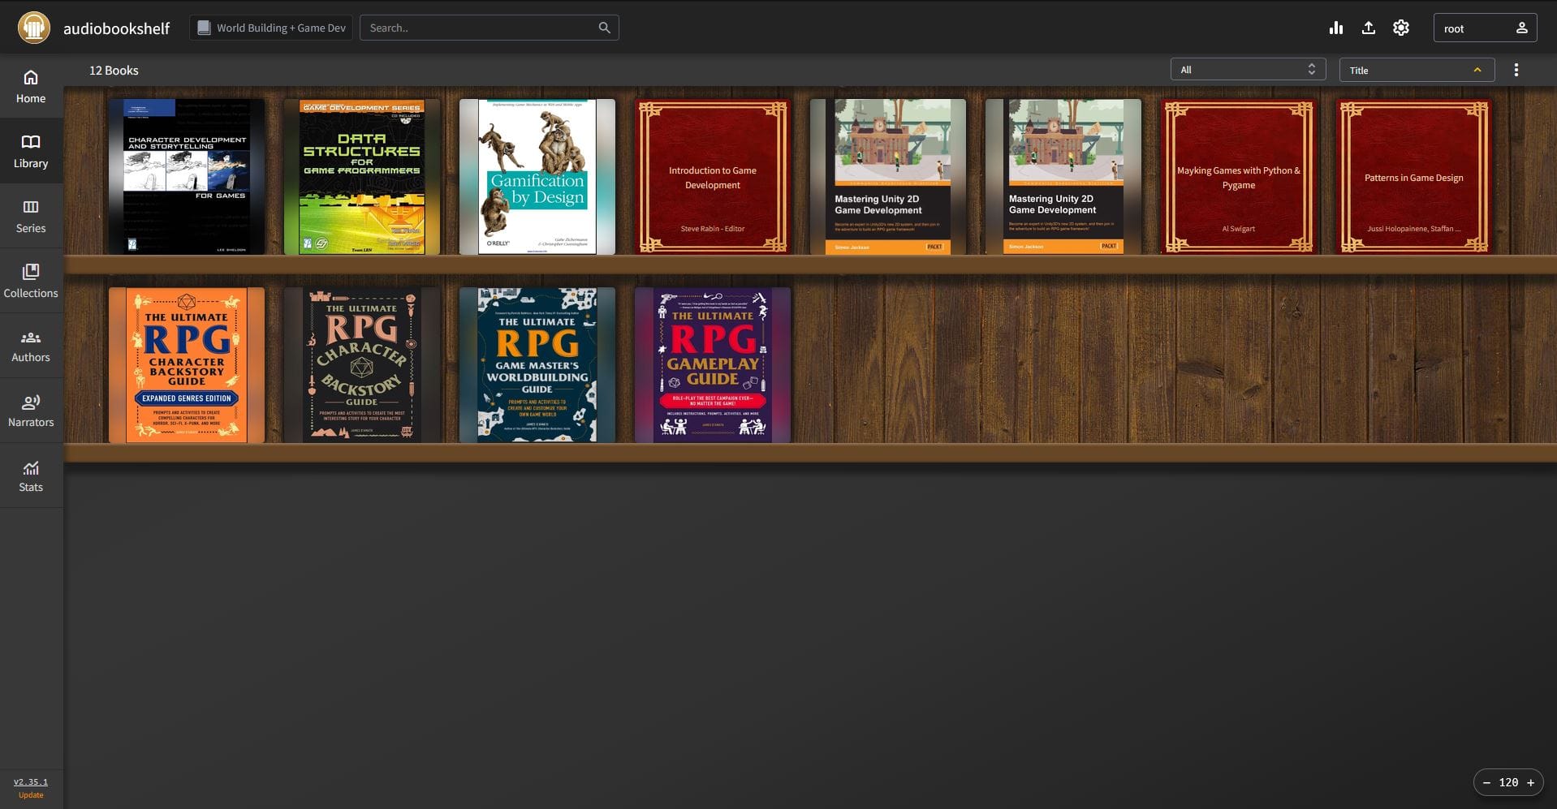Open the upload icon in header
The width and height of the screenshot is (1557, 809).
[x=1369, y=28]
